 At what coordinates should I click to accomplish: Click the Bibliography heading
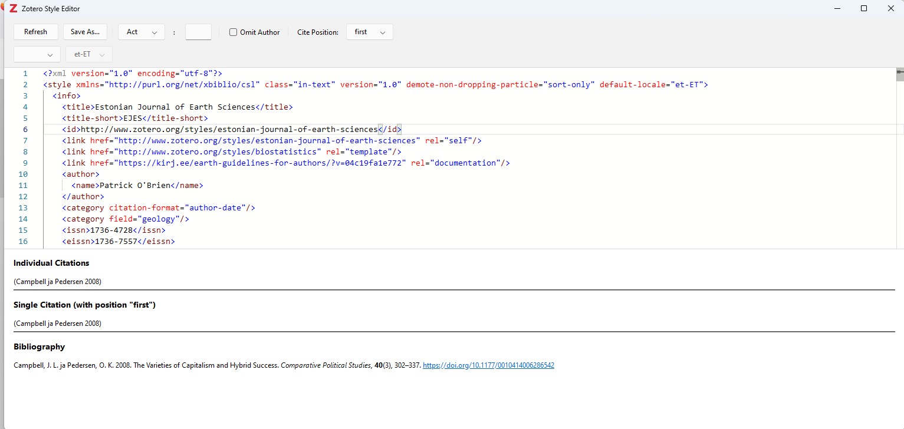click(x=39, y=346)
